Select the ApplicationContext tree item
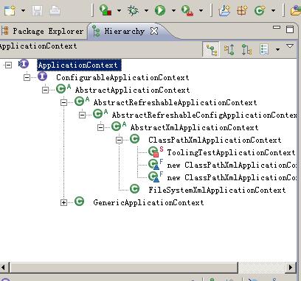The height and width of the screenshot is (281, 301). click(78, 65)
